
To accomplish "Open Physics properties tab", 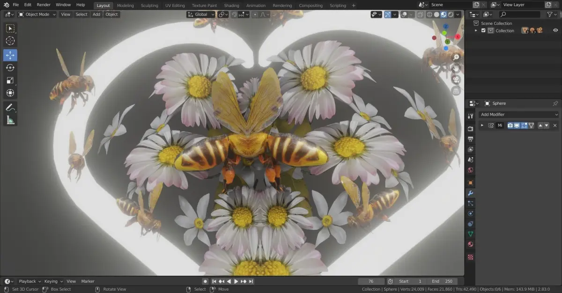I will coord(471,213).
